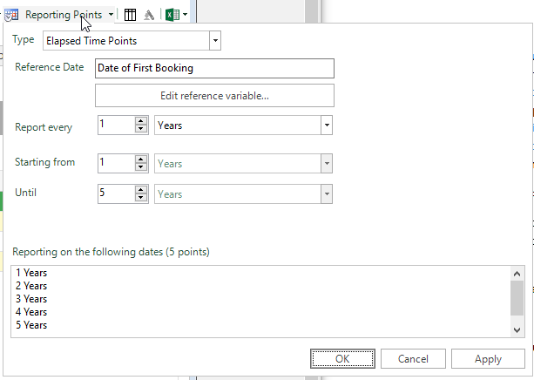The width and height of the screenshot is (534, 380).
Task: Select the 3 Years entry in list
Action: [x=31, y=299]
